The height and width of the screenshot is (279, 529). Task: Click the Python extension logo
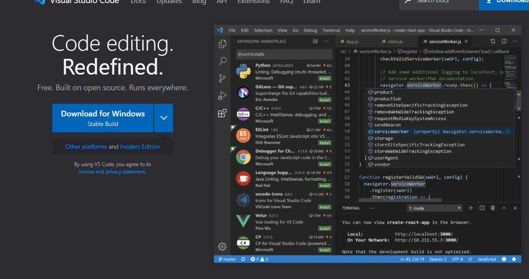coord(243,71)
